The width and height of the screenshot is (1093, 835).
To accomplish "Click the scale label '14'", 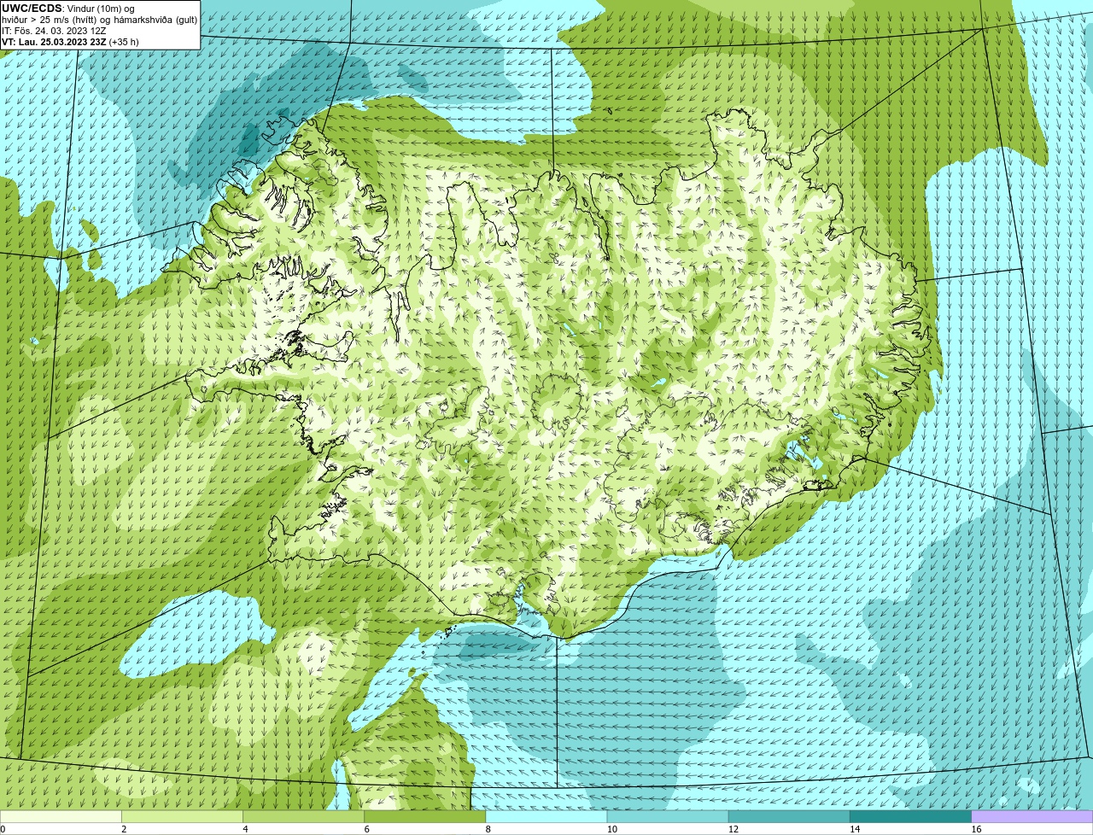I will point(854,829).
